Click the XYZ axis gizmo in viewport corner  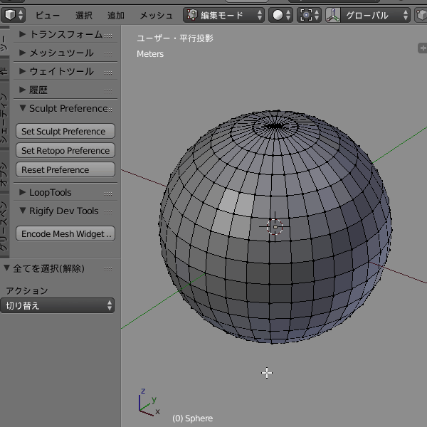[149, 402]
